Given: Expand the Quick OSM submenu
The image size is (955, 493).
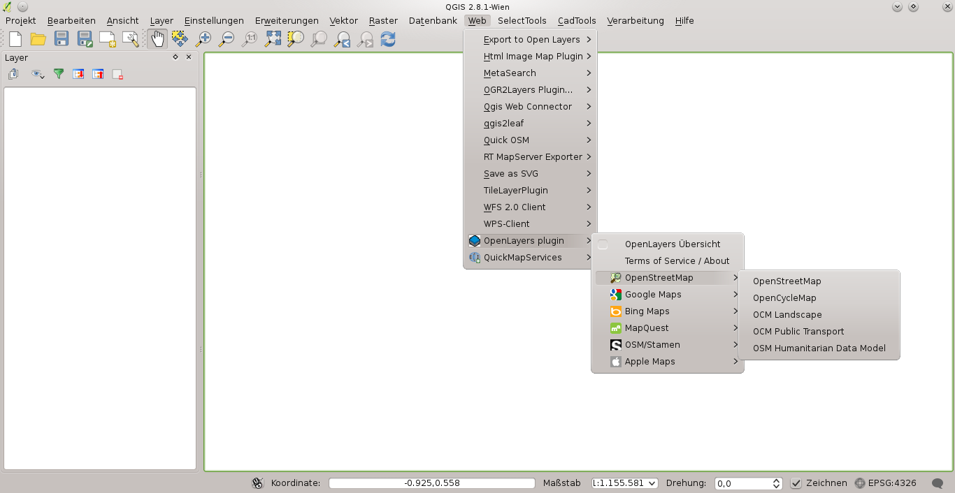Looking at the screenshot, I should coord(529,140).
